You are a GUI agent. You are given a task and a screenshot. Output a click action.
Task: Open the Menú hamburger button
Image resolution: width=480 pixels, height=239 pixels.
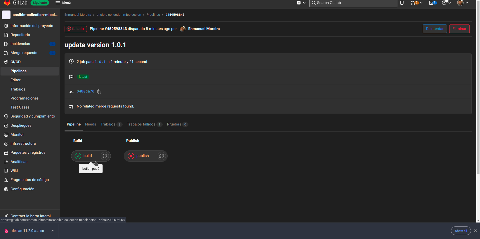[63, 3]
